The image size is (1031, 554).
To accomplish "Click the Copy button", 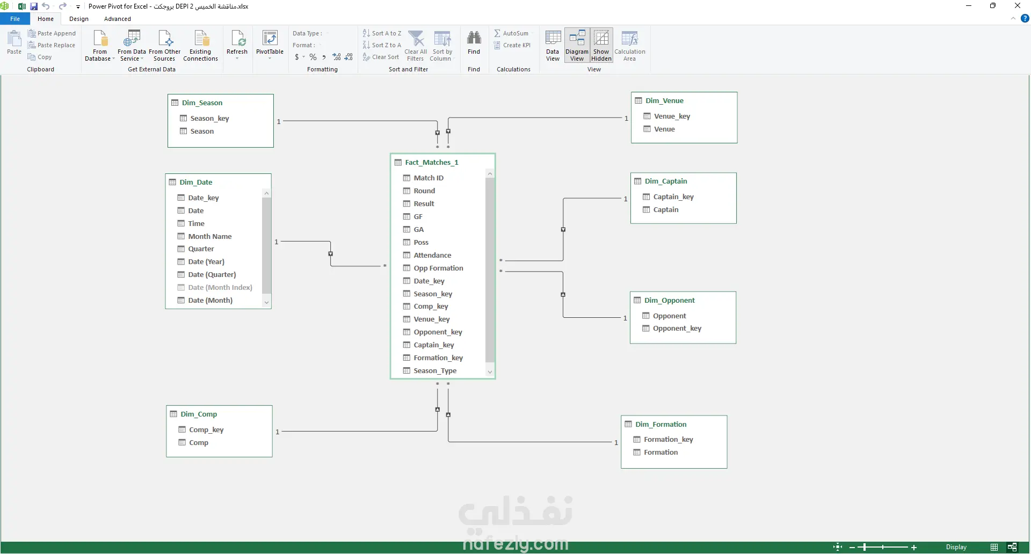I will (x=40, y=57).
